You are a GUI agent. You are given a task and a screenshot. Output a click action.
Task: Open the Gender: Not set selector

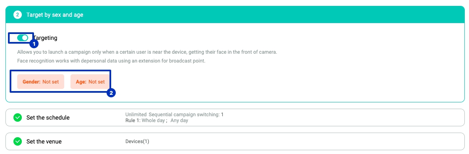coord(41,82)
